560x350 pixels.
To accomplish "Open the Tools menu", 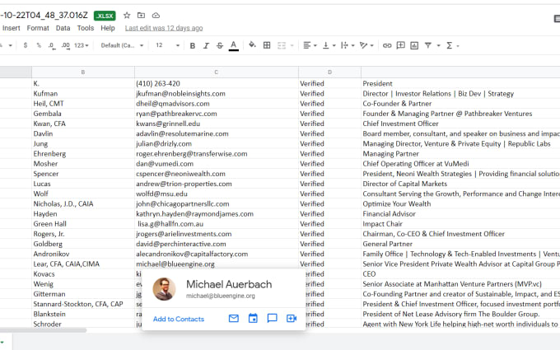I will [86, 28].
